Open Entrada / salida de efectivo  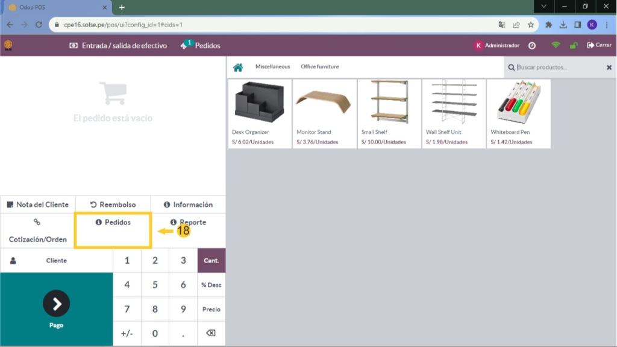(118, 45)
